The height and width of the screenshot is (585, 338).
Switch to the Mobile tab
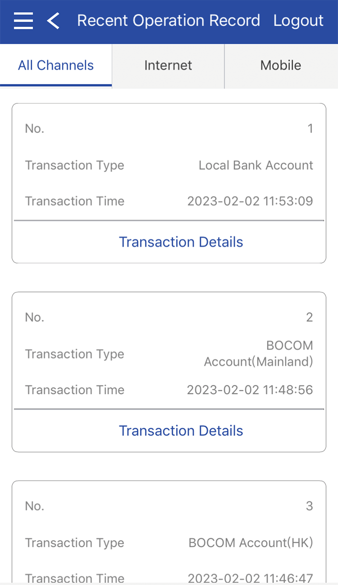coord(281,65)
